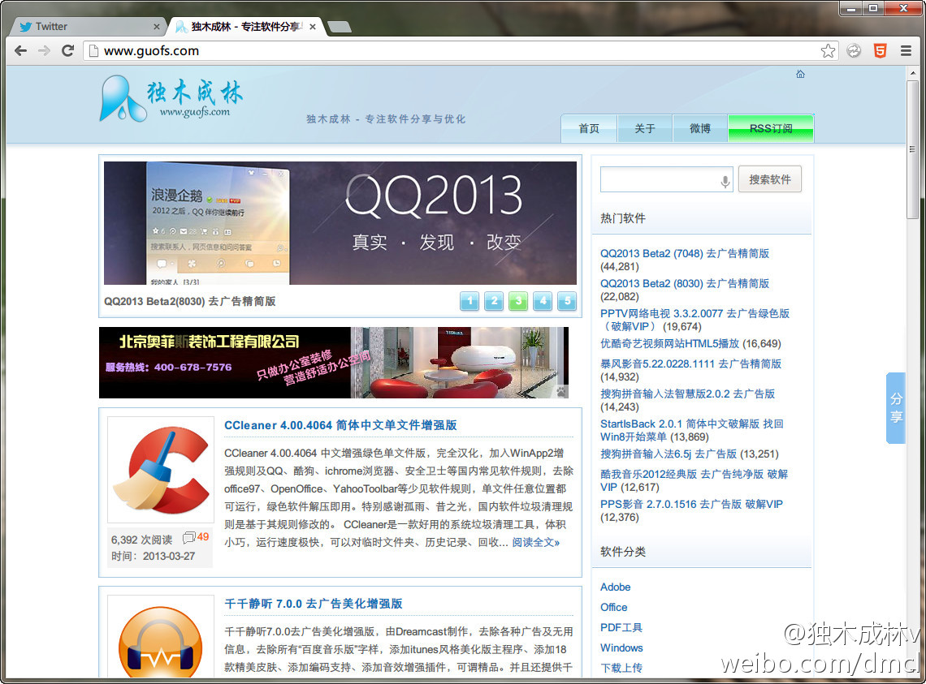Click the 北京奥菲斯装饰 advertisement banner
Screen dimensions: 926x684
click(x=334, y=363)
